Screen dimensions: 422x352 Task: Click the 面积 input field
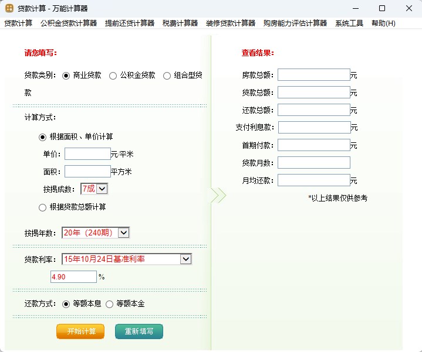coord(87,172)
